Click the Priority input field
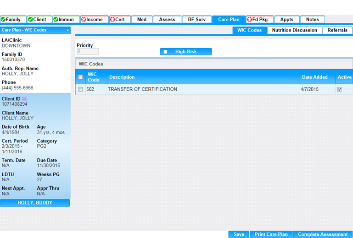Viewport: 353px width, 238px height. 88,52
